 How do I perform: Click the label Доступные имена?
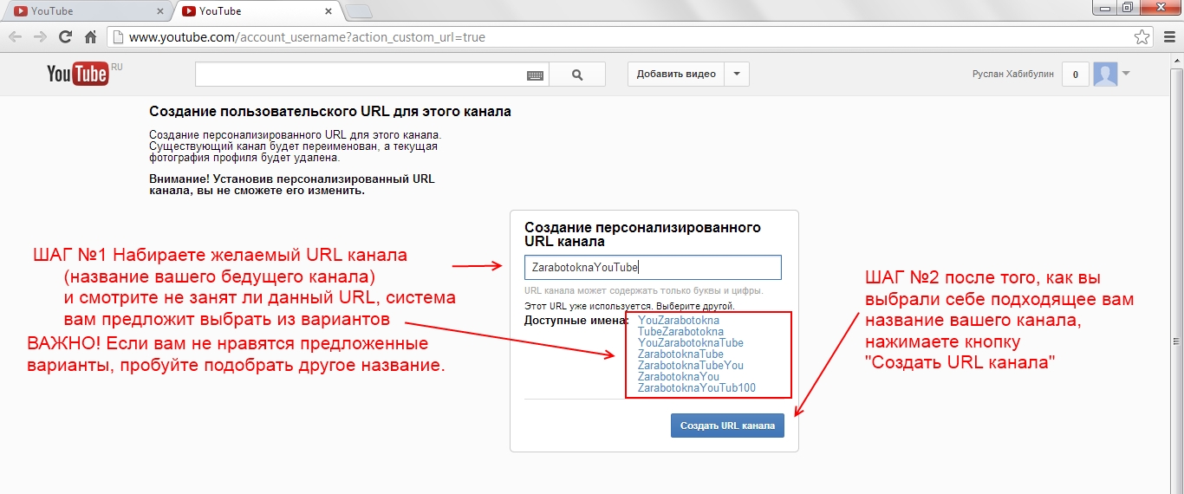click(x=576, y=321)
